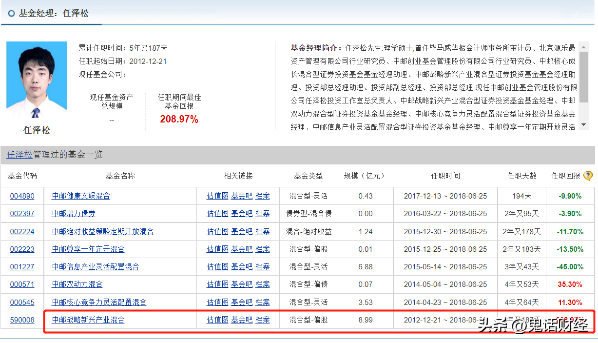Open 基金吧 for 中邮信息产业灵活配置混合

point(242,267)
